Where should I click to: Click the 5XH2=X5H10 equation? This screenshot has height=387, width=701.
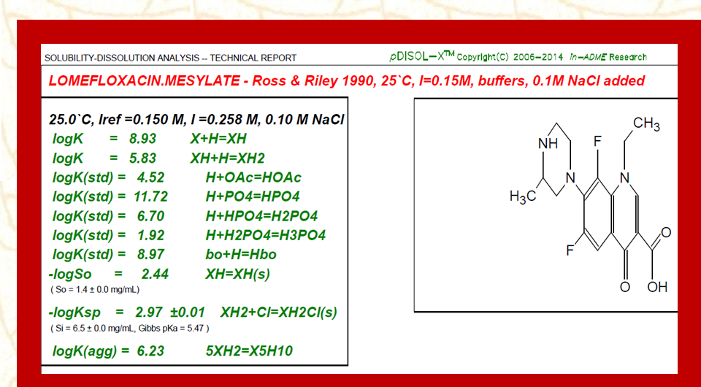click(248, 351)
